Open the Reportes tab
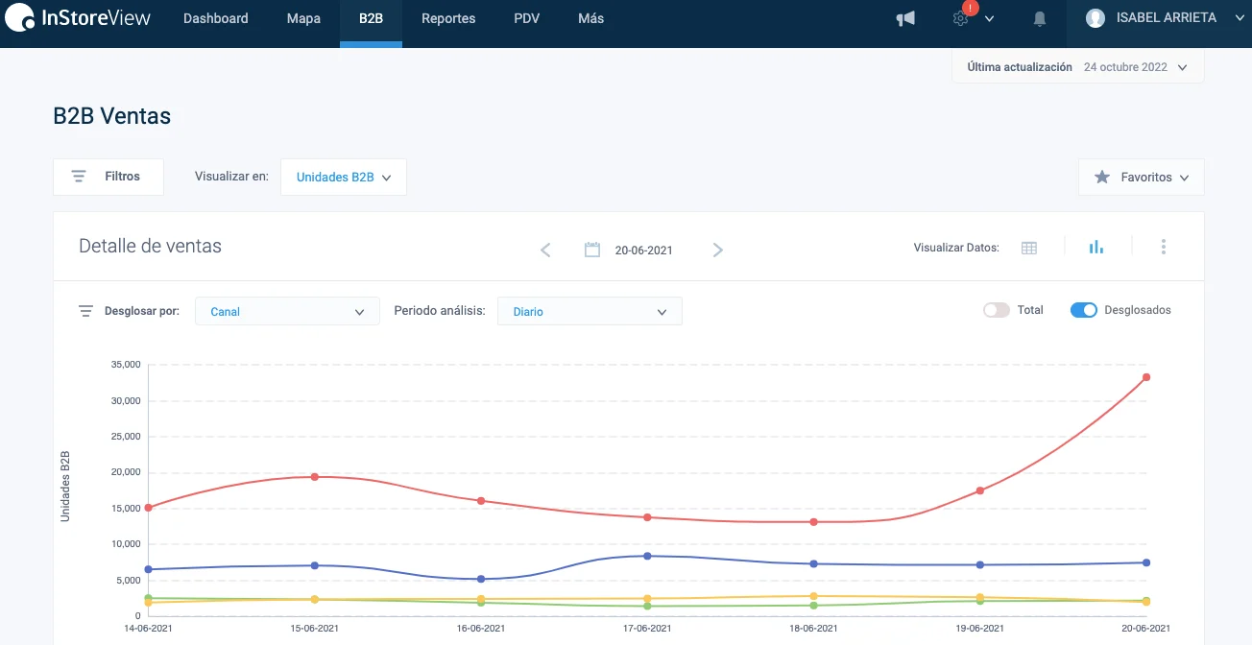 pyautogui.click(x=448, y=19)
